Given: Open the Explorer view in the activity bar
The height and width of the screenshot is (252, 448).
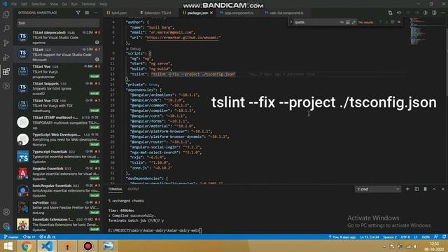Looking at the screenshot, I should [6, 14].
